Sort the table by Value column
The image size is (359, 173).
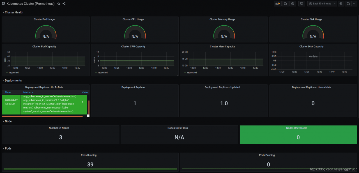click(85, 92)
